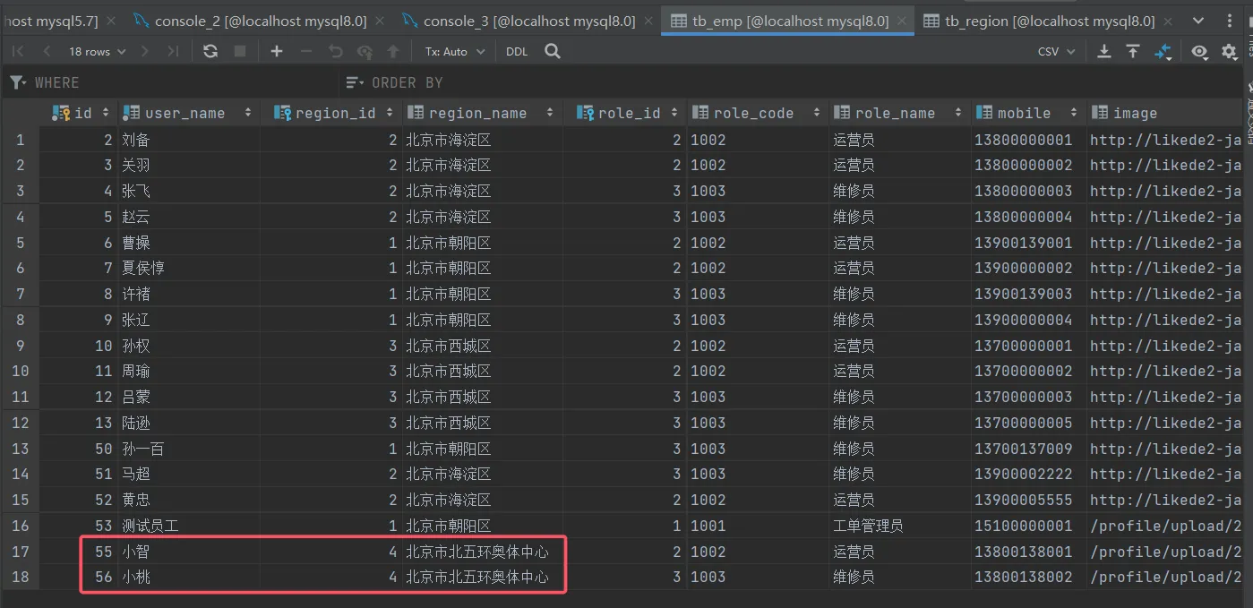Screen dimensions: 1253x608
Task: Select row number 18 header
Action: [20, 578]
